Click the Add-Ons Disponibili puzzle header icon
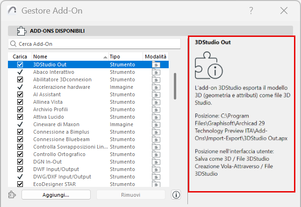Viewport: 301px width, 207px height. [21, 31]
